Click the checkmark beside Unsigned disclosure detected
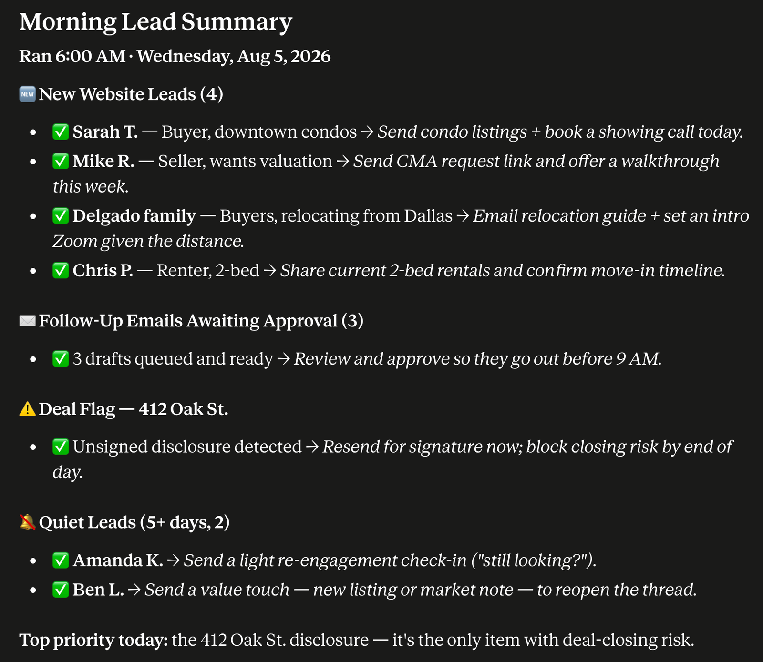Screen dimensions: 763x662 pos(61,447)
